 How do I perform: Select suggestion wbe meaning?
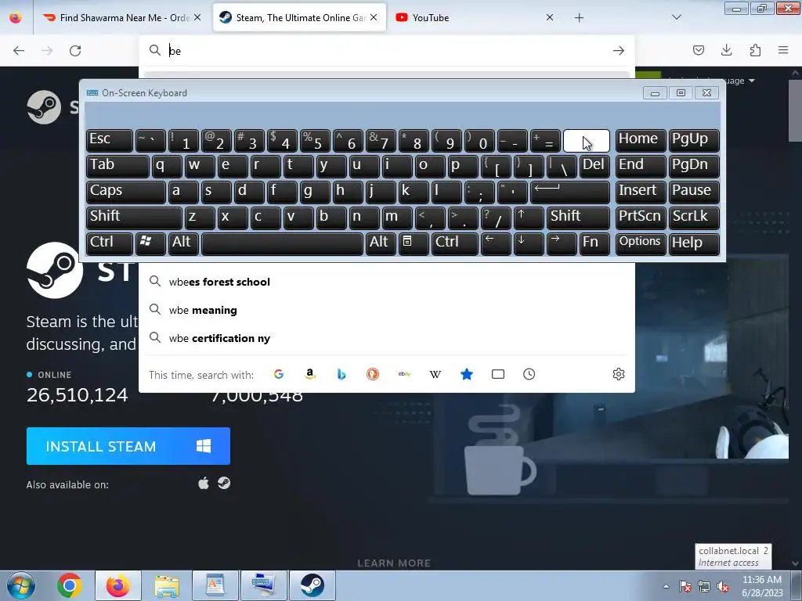click(387, 310)
